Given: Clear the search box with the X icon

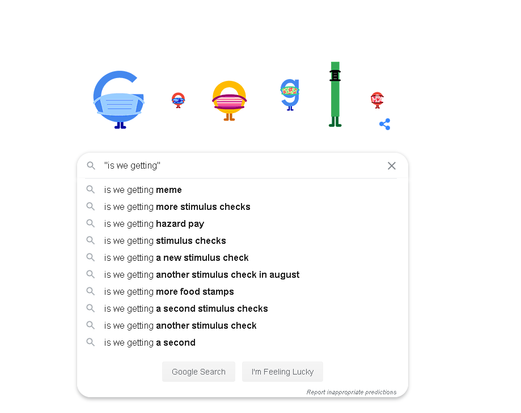Looking at the screenshot, I should pyautogui.click(x=391, y=166).
